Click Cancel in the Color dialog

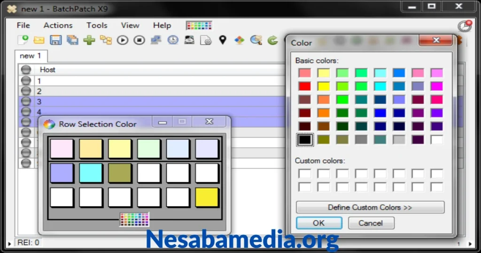pyautogui.click(x=371, y=223)
